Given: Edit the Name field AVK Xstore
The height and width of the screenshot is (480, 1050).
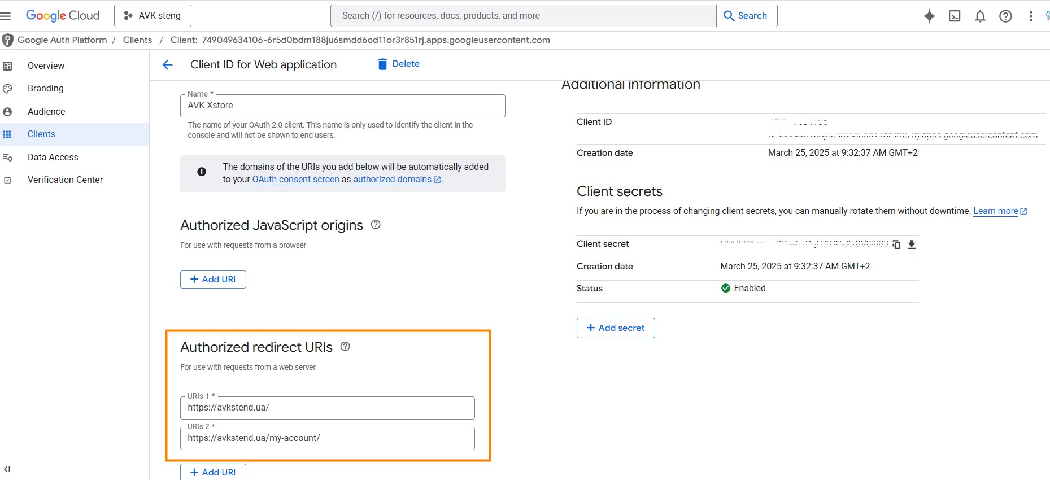Looking at the screenshot, I should [x=343, y=106].
